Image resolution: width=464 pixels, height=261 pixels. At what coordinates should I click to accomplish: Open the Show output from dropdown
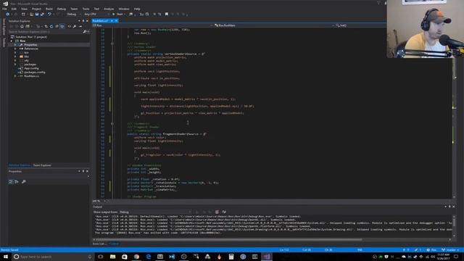[155, 212]
